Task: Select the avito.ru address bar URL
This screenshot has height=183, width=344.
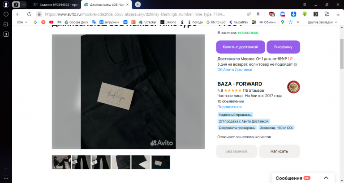Action: pos(135,14)
